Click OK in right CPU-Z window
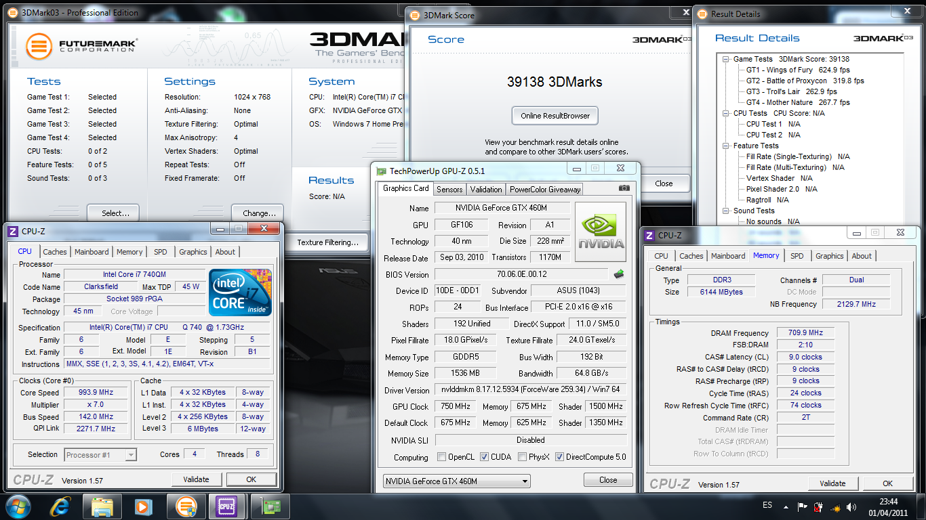This screenshot has width=926, height=520. (x=887, y=483)
